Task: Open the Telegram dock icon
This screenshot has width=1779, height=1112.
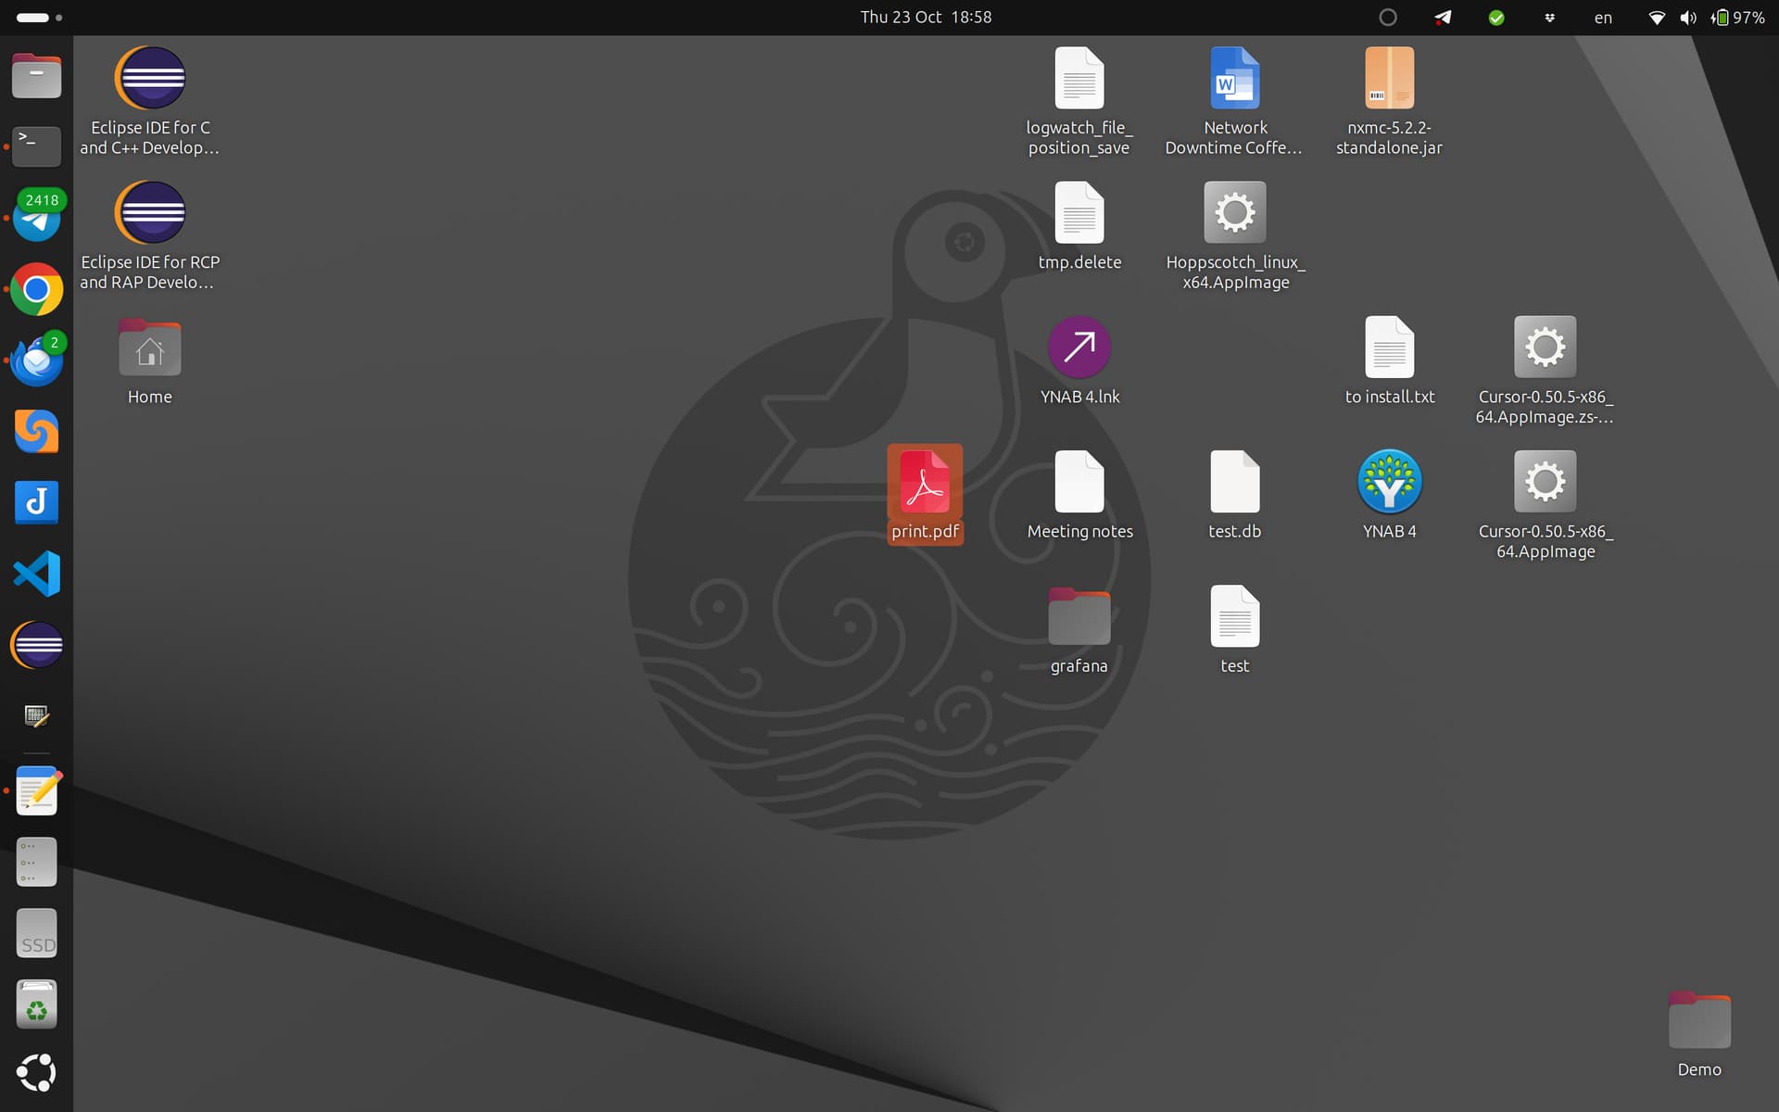Action: 37,219
